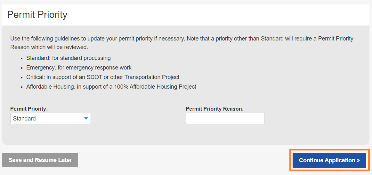Click the blue Permit Priority dropdown arrow
Viewport: 372px width, 175px height.
tap(86, 118)
